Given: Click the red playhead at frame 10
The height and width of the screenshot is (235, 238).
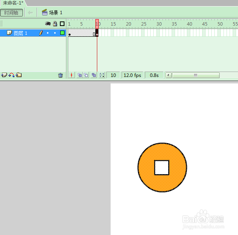Looking at the screenshot, I should click(97, 24).
